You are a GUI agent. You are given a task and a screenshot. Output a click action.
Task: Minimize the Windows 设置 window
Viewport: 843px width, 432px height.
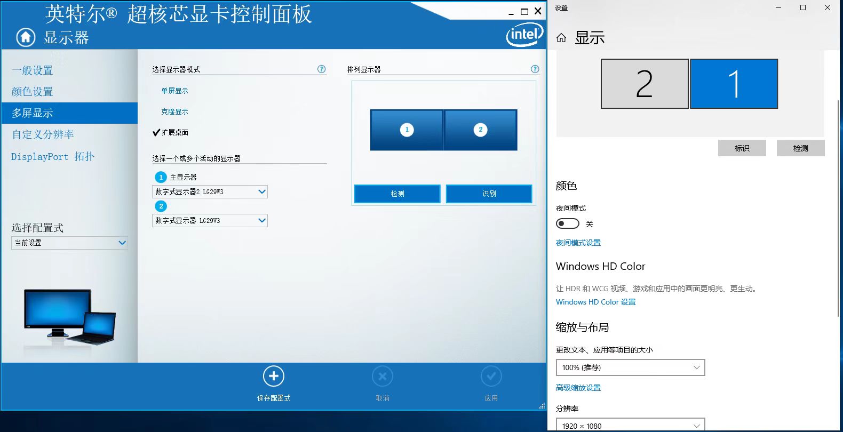[x=778, y=7]
